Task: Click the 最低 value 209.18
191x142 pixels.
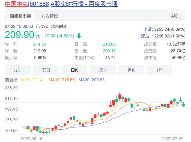Action: pyautogui.click(x=109, y=51)
